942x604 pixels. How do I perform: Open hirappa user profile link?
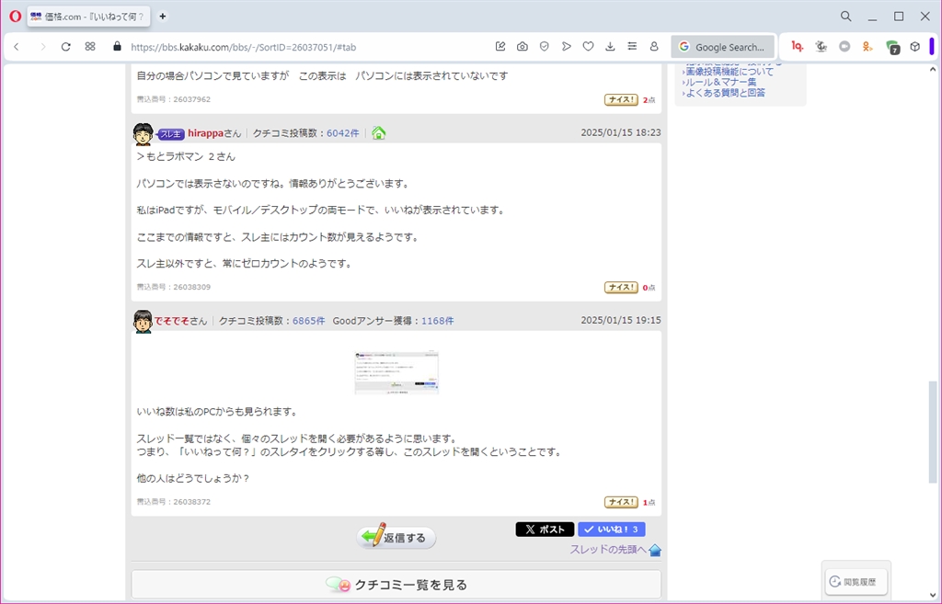point(205,133)
